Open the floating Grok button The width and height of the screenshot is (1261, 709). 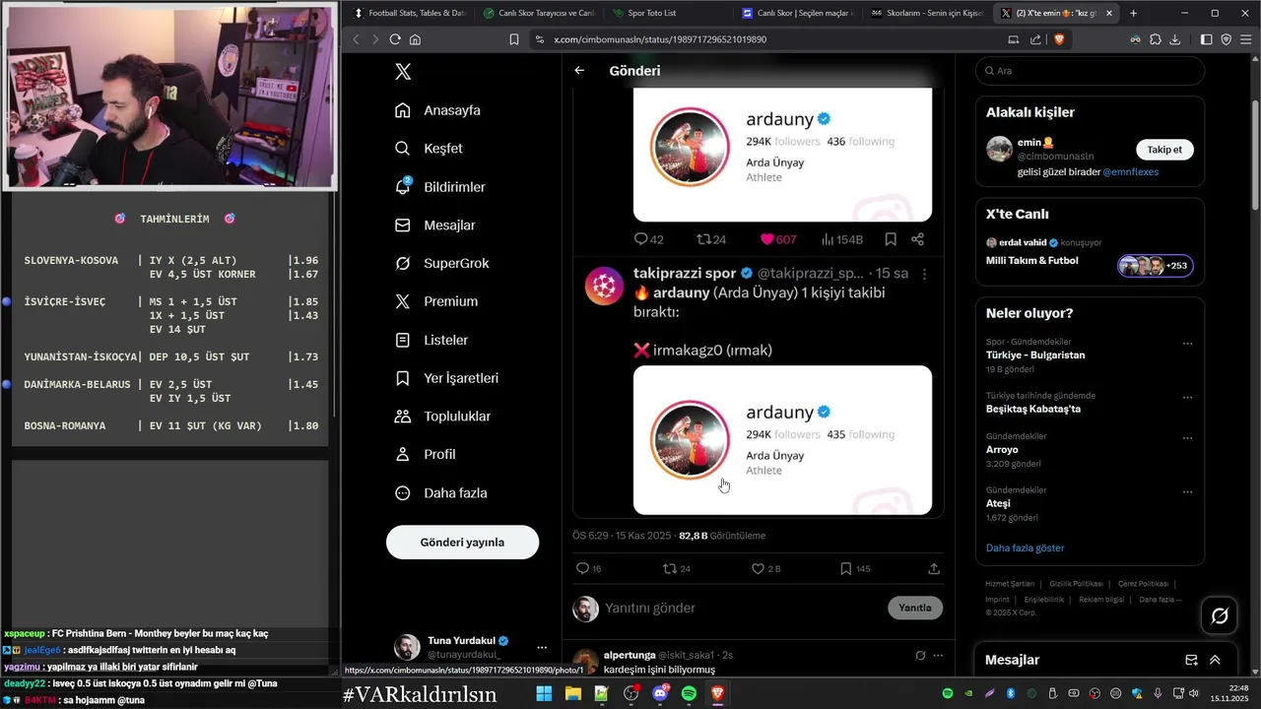click(x=1220, y=615)
